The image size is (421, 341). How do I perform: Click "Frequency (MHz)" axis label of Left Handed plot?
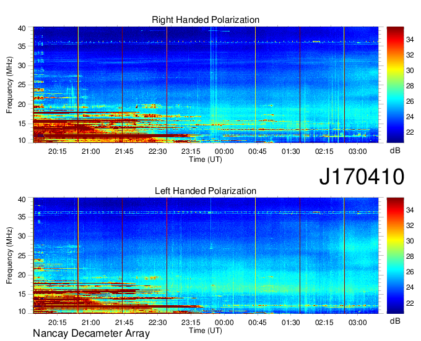pyautogui.click(x=9, y=256)
